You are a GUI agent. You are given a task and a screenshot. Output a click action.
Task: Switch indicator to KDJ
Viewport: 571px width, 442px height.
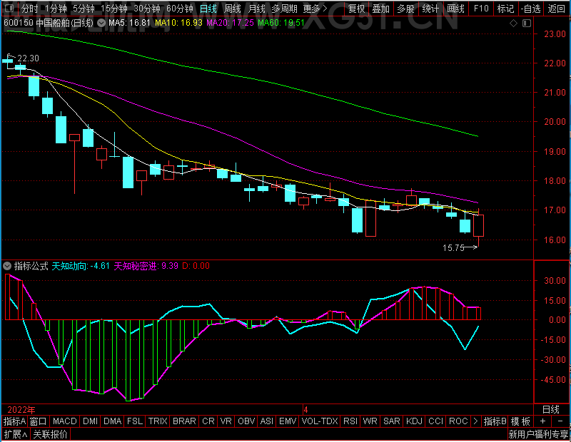[415, 421]
